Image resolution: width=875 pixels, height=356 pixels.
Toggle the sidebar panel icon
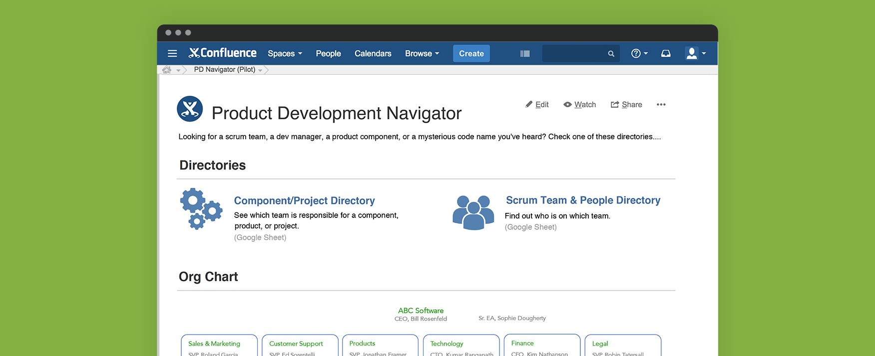click(x=524, y=53)
